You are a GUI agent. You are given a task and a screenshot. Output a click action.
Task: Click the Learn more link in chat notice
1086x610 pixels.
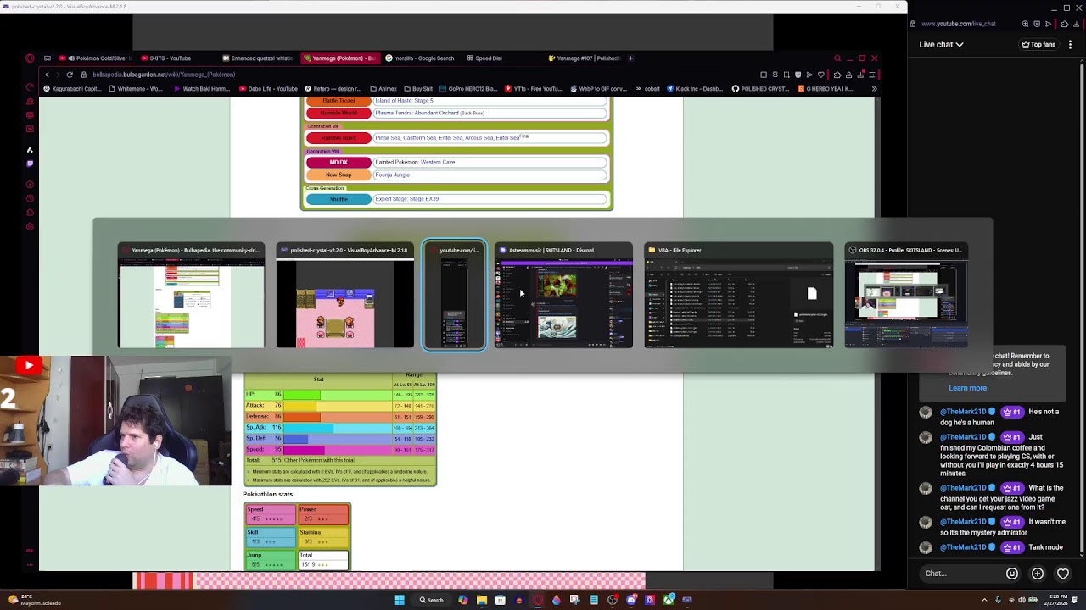coord(967,388)
